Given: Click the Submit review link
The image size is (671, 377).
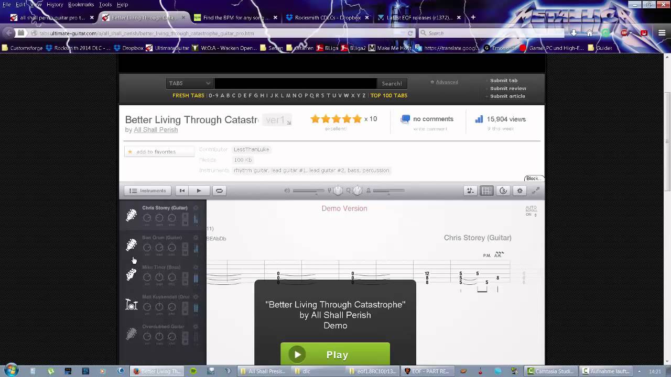Looking at the screenshot, I should coord(508,88).
